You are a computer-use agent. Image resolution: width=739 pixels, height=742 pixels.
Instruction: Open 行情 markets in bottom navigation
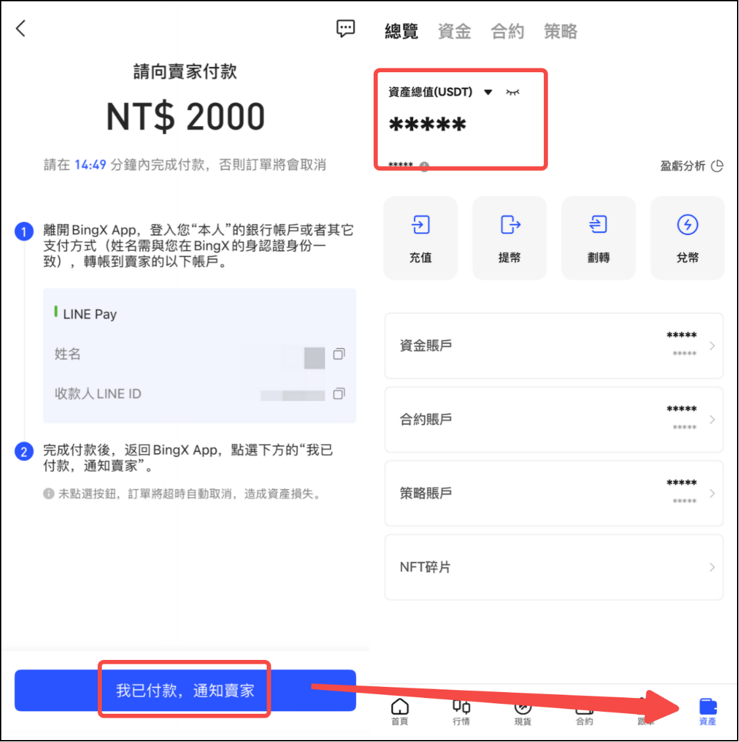461,711
